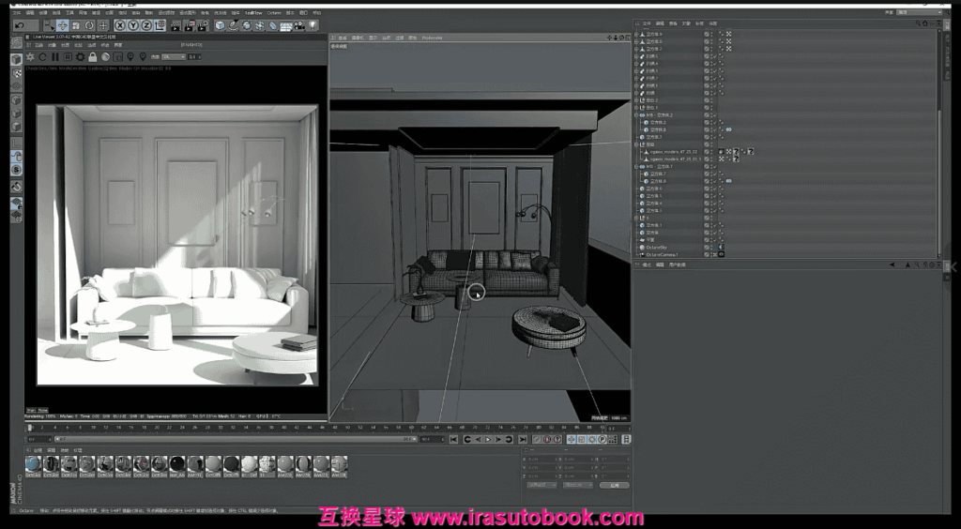Toggle X-axis lock button
The image size is (961, 529).
(120, 25)
